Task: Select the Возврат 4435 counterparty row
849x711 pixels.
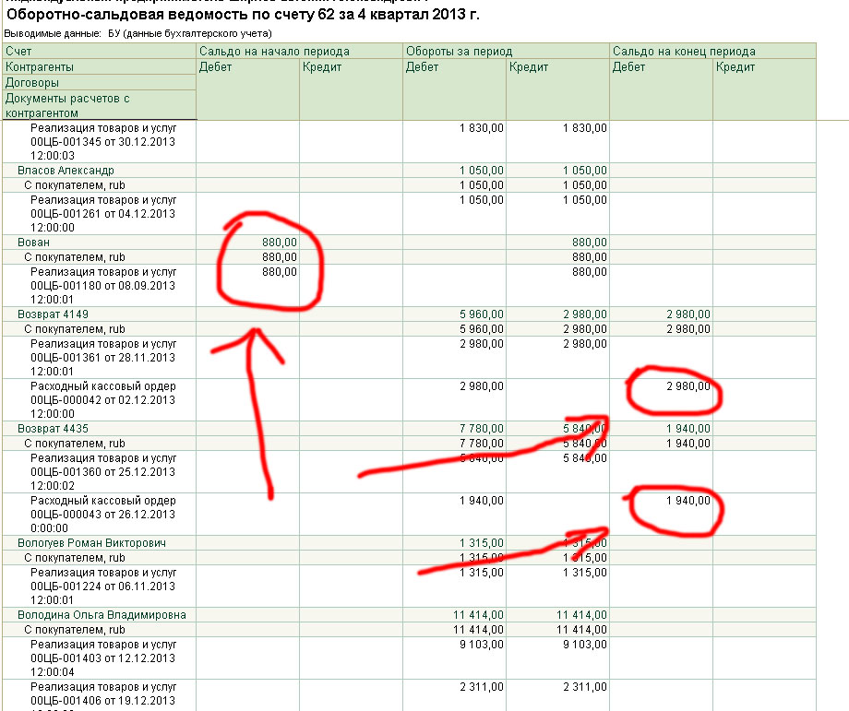Action: (x=53, y=429)
